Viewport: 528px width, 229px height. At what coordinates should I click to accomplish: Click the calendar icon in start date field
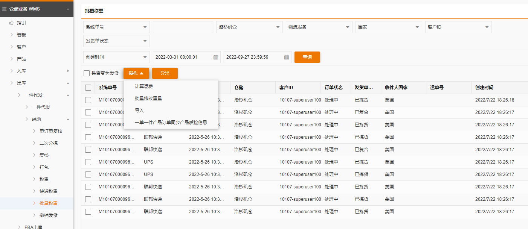[x=216, y=57]
